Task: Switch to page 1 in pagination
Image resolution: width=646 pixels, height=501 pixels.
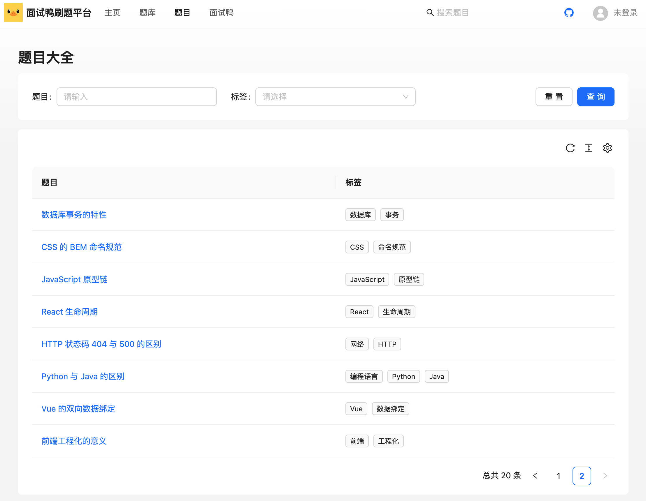Action: 558,476
